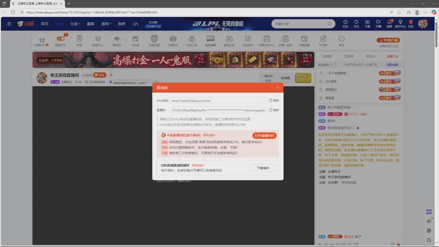The height and width of the screenshot is (247, 439).
Task: Copy the 直播码 stream key with 复制
Action: [x=274, y=110]
